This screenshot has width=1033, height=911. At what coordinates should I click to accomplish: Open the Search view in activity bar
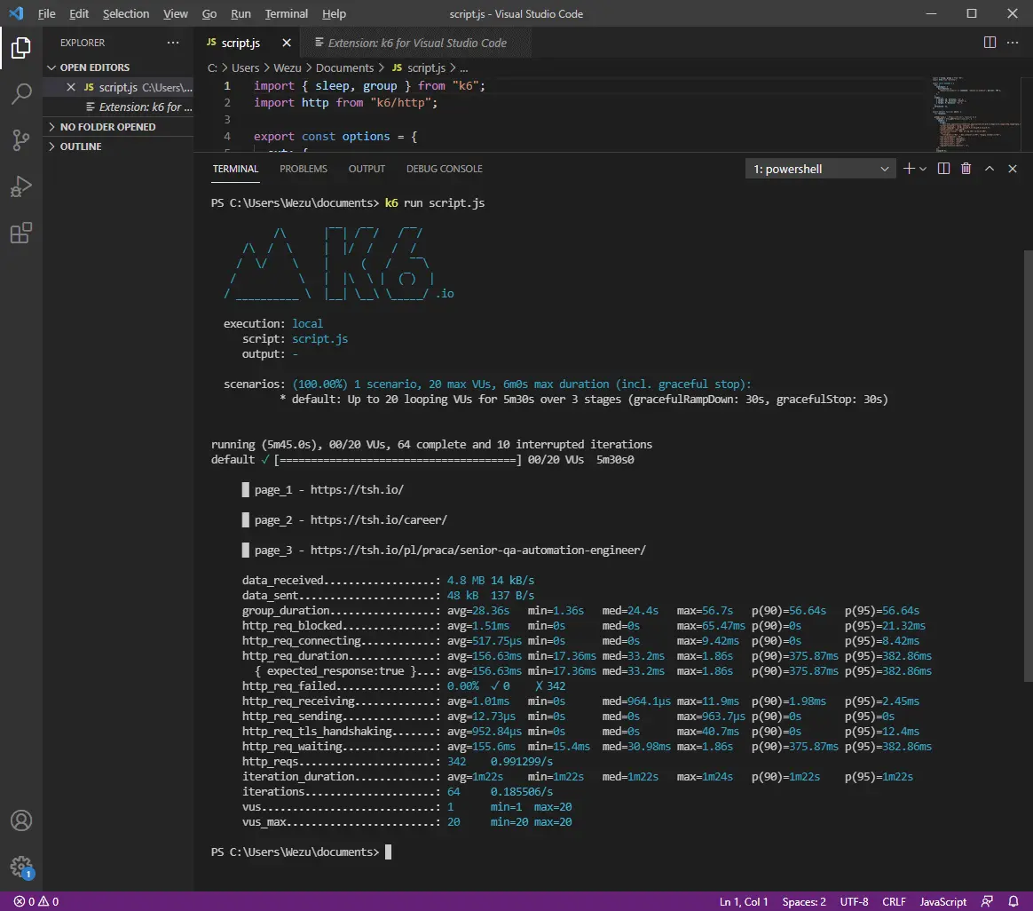click(21, 94)
